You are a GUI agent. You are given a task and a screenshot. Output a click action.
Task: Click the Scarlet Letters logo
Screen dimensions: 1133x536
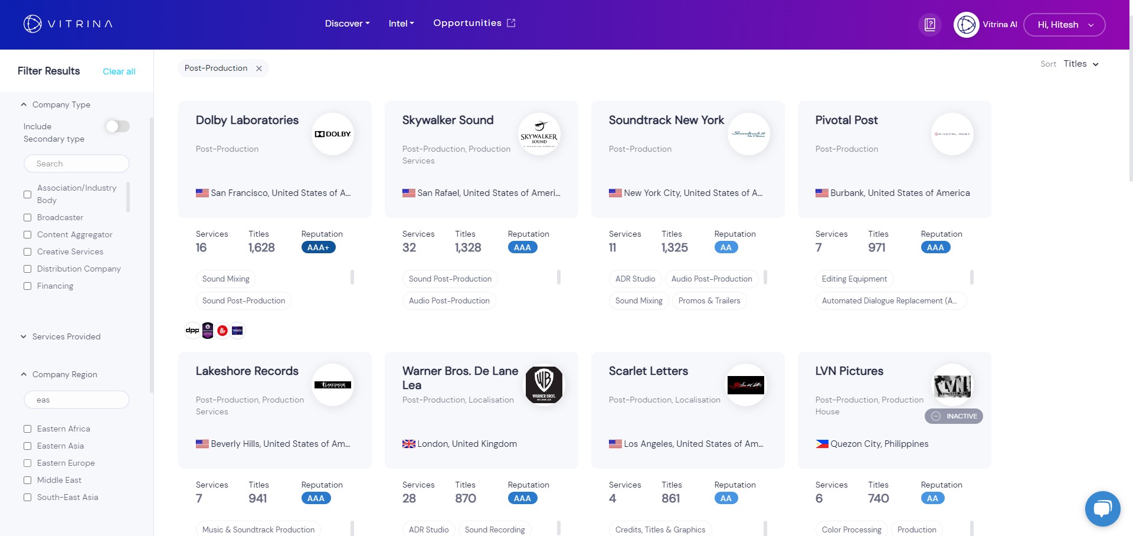[x=746, y=385]
